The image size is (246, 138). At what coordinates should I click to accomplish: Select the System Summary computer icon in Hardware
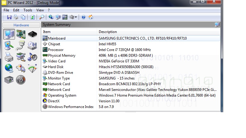pyautogui.click(x=9, y=34)
